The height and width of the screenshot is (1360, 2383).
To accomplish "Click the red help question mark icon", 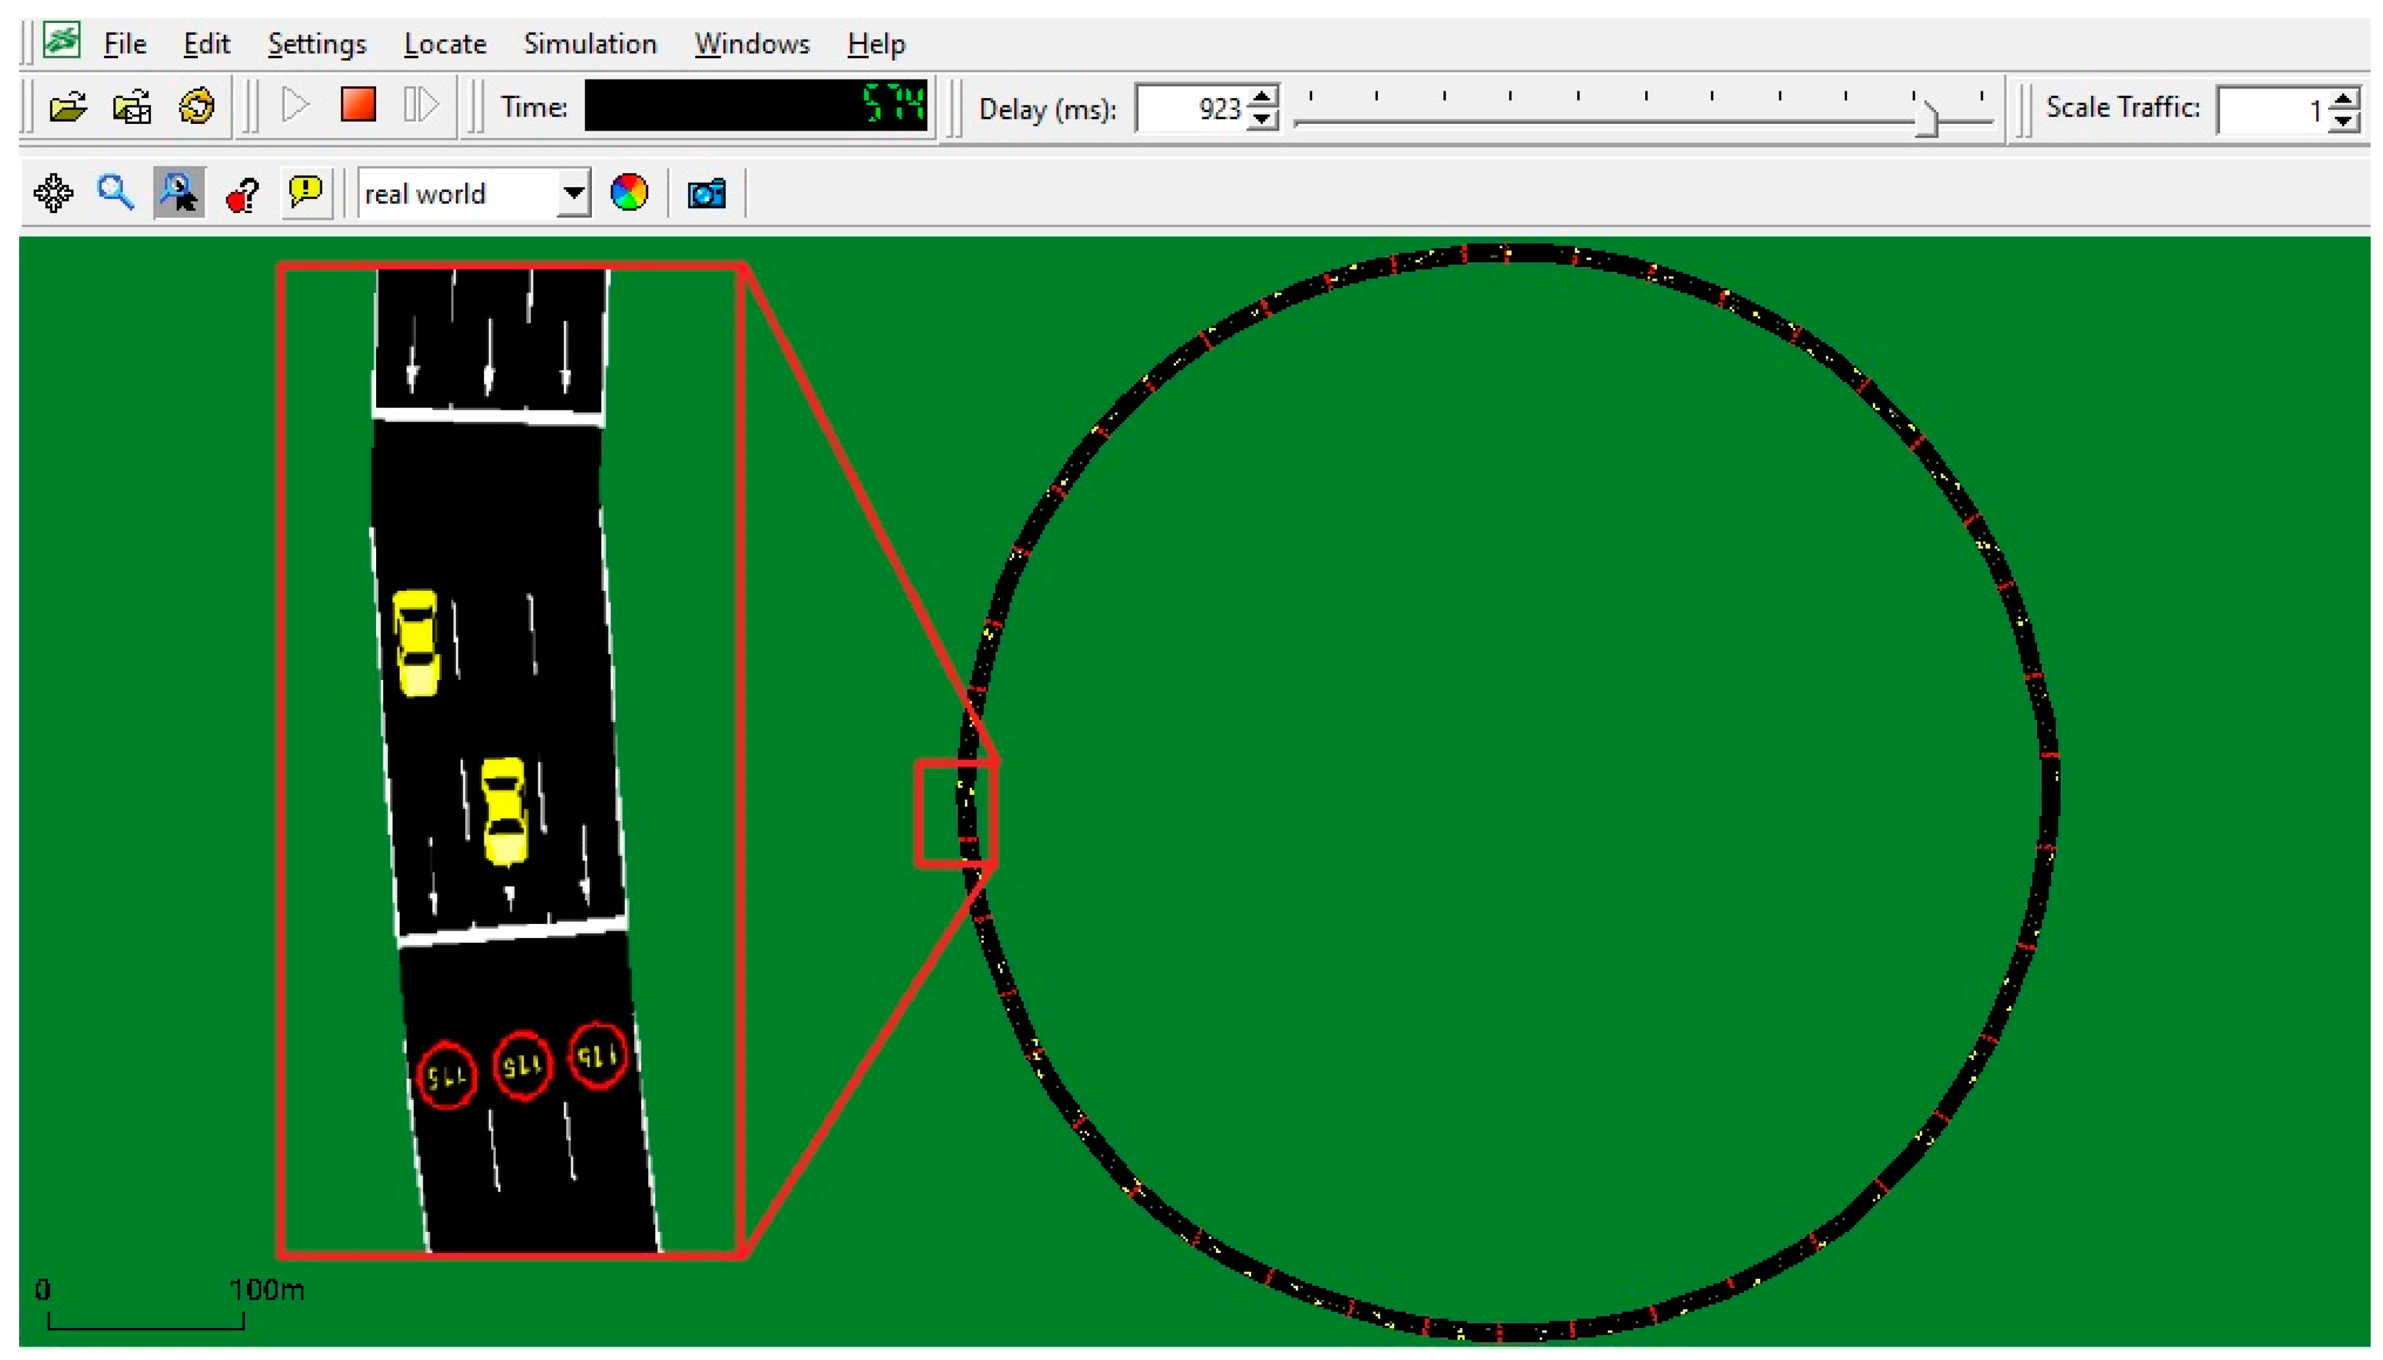I will (x=243, y=193).
